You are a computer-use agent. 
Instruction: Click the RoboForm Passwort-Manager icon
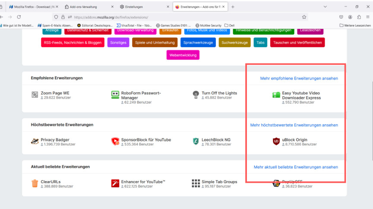[x=115, y=95]
